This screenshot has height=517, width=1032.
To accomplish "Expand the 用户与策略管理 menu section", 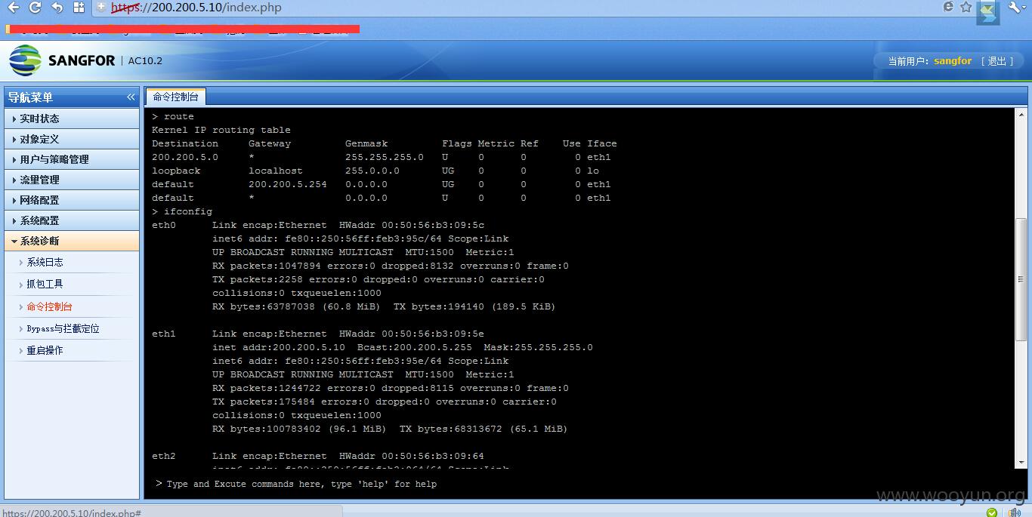I will [x=72, y=159].
